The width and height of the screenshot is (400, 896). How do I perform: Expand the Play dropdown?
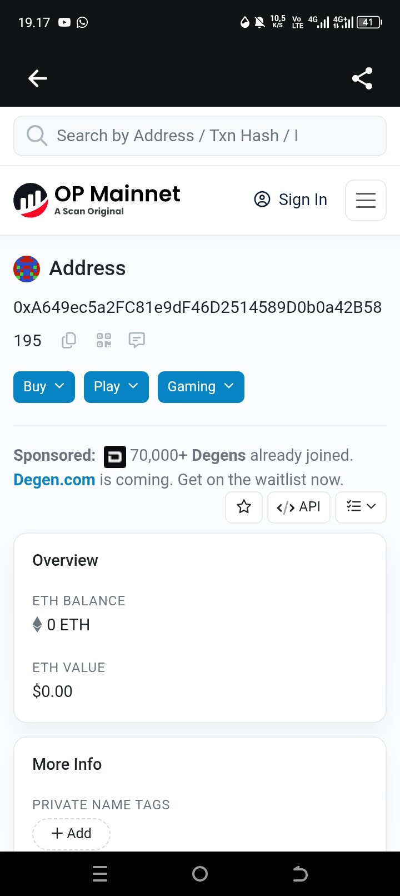116,387
